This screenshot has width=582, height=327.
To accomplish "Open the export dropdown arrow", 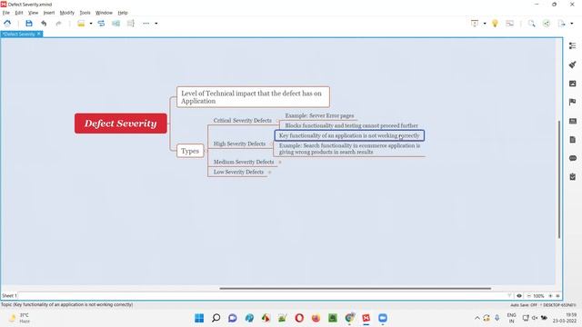I will [x=572, y=24].
